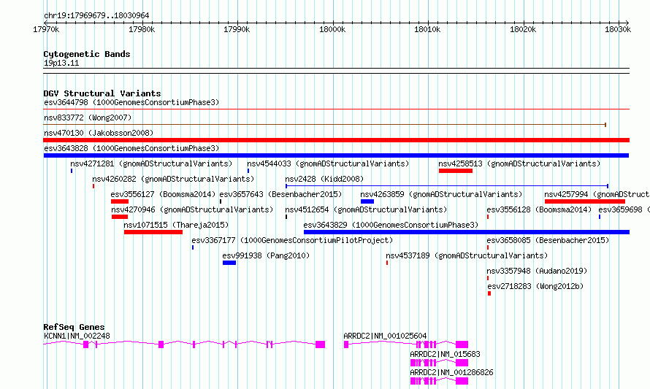Click the chr19:17969679..18030964 coordinate label
Image resolution: width=650 pixels, height=389 pixels.
pyautogui.click(x=96, y=16)
